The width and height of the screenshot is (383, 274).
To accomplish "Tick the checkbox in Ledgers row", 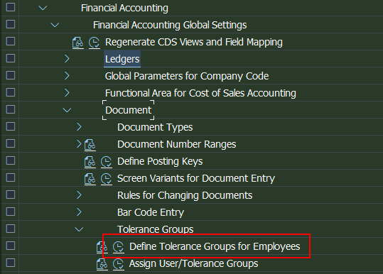I will 11,58.
